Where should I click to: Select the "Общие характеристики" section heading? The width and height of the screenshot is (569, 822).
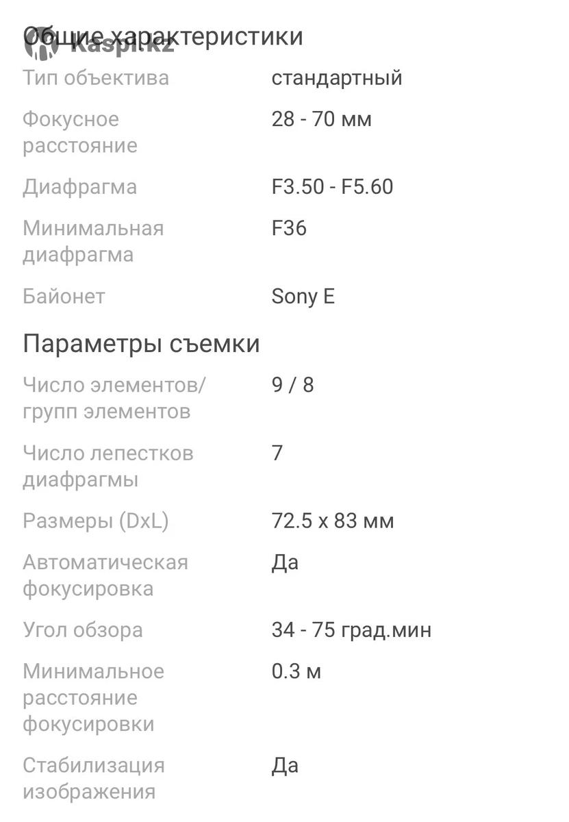pos(163,36)
